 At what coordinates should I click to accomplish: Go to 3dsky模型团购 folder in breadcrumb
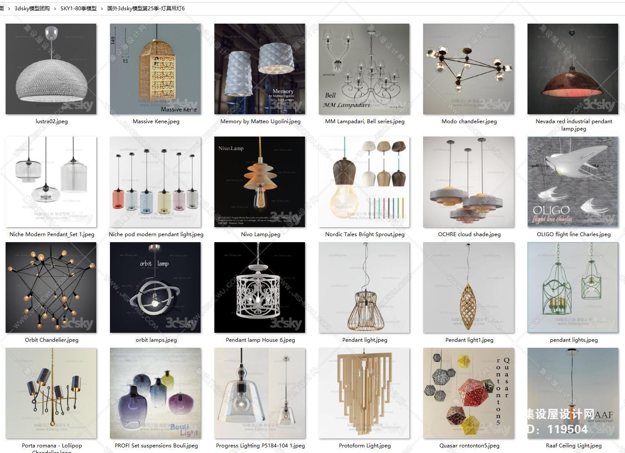click(x=32, y=8)
